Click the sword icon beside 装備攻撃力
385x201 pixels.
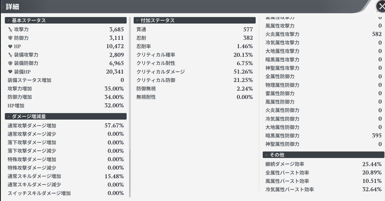tap(10, 55)
